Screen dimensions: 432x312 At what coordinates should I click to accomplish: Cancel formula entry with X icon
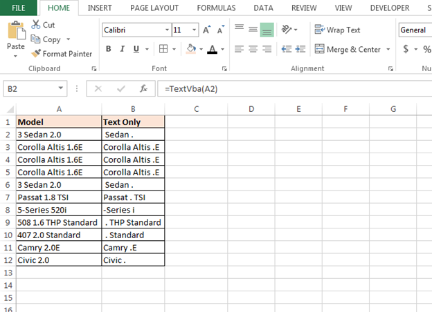tap(98, 88)
